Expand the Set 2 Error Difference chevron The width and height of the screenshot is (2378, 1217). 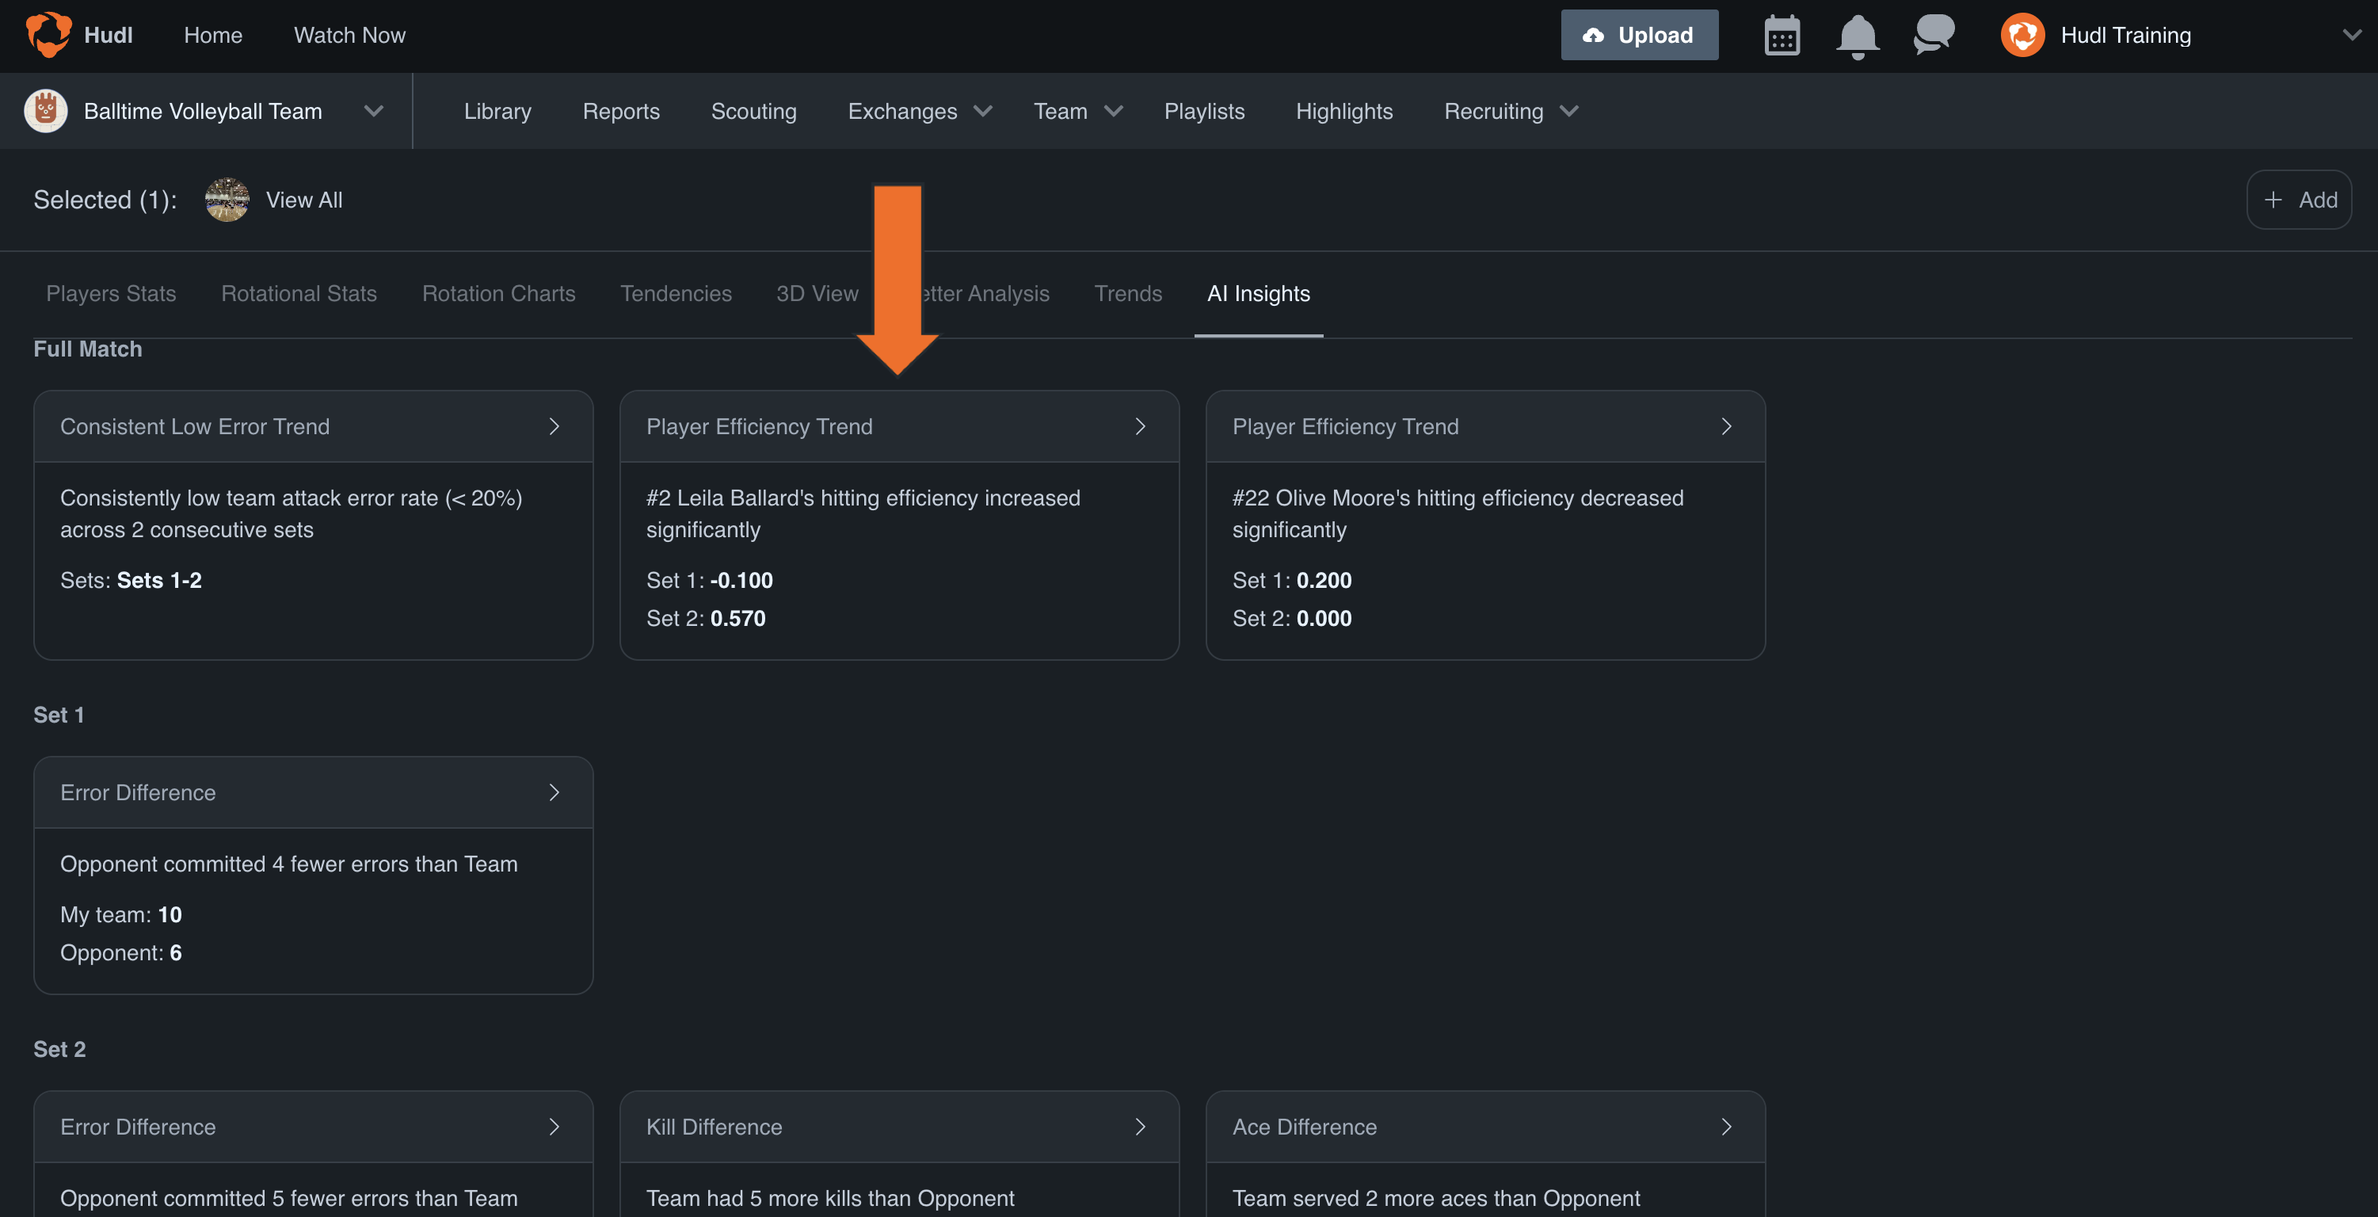pyautogui.click(x=554, y=1127)
